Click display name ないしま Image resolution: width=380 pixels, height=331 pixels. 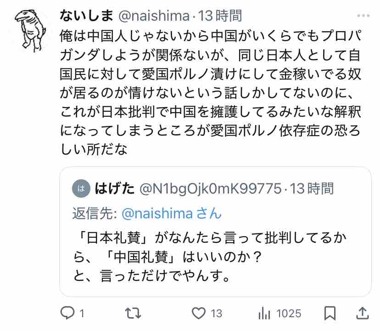(x=86, y=16)
